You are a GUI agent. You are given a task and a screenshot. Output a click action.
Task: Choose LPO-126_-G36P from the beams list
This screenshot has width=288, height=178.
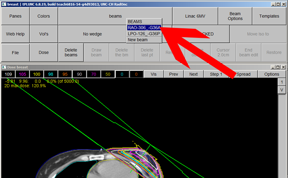pos(144,34)
